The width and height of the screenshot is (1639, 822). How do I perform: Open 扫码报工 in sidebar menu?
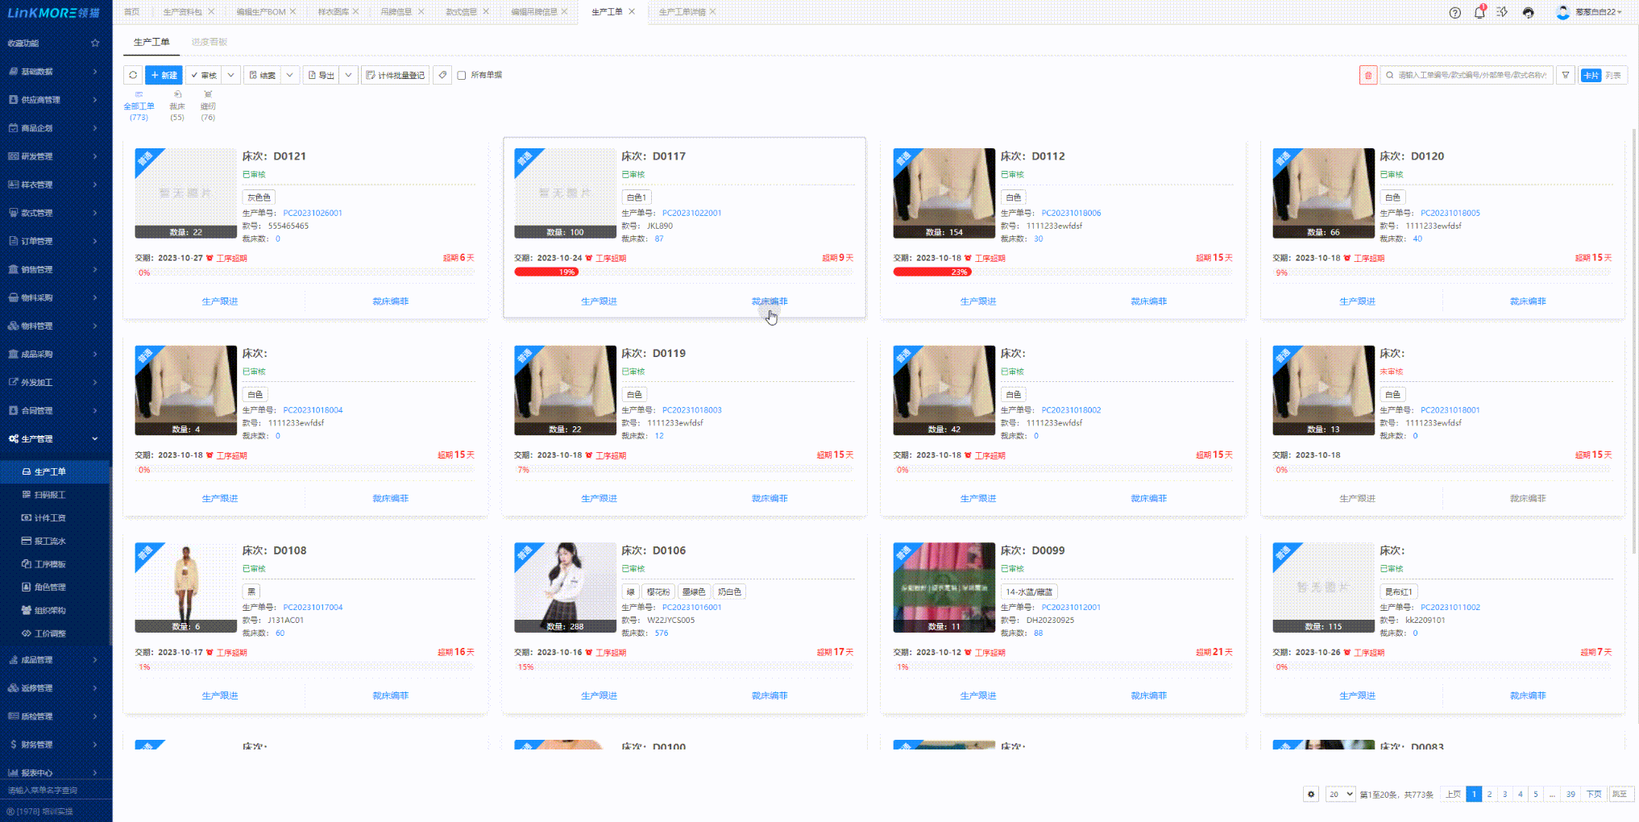(50, 495)
